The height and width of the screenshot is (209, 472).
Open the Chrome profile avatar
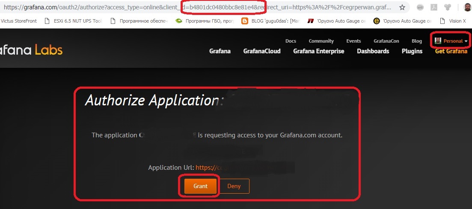[467, 8]
